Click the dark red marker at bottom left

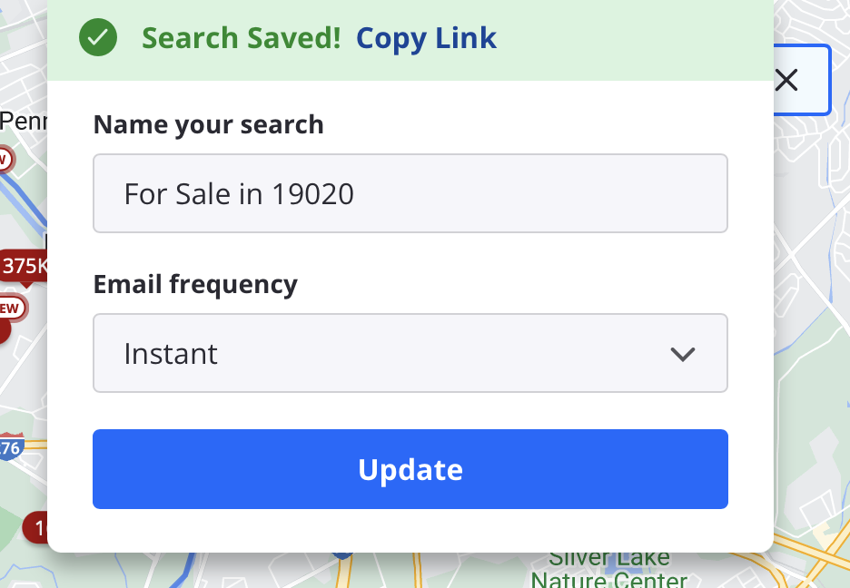pos(35,527)
